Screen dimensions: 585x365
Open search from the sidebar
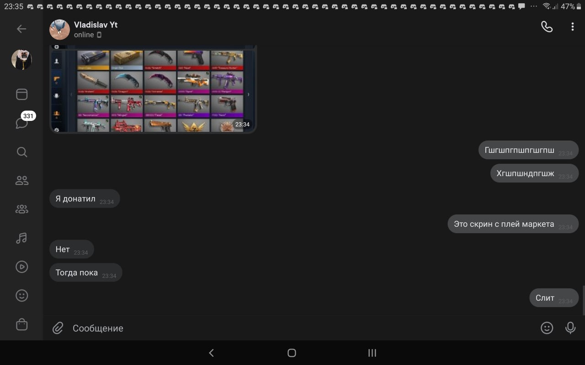21,152
